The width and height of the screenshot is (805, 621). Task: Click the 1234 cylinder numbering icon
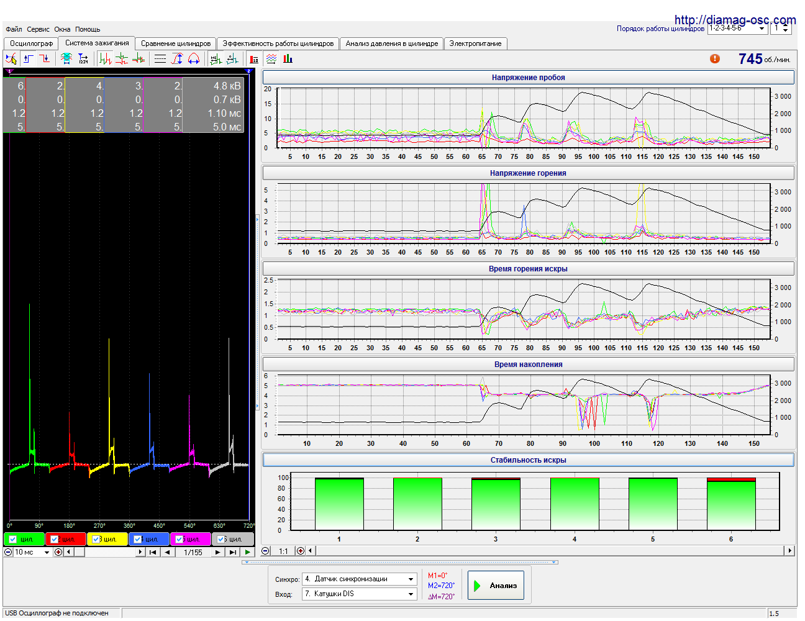[x=83, y=59]
